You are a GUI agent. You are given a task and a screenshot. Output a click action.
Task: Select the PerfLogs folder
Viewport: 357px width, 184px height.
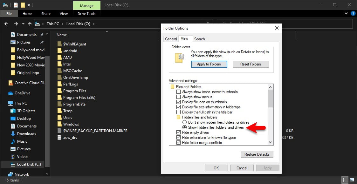[67, 84]
